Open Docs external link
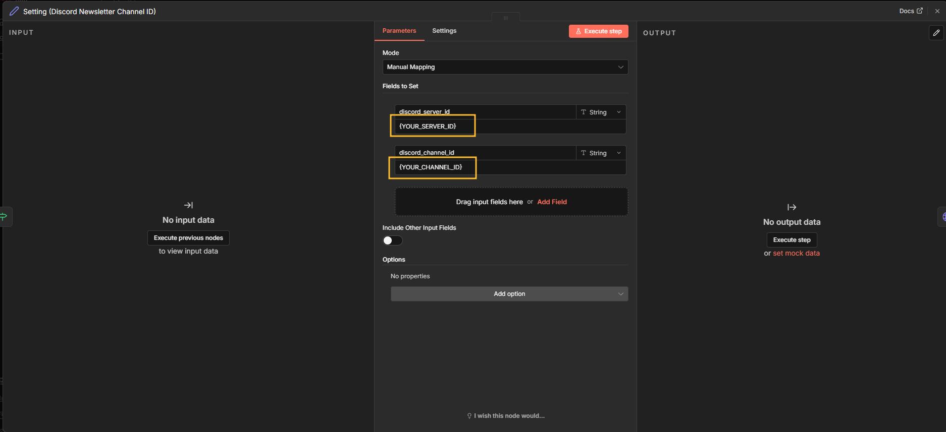 tap(911, 11)
